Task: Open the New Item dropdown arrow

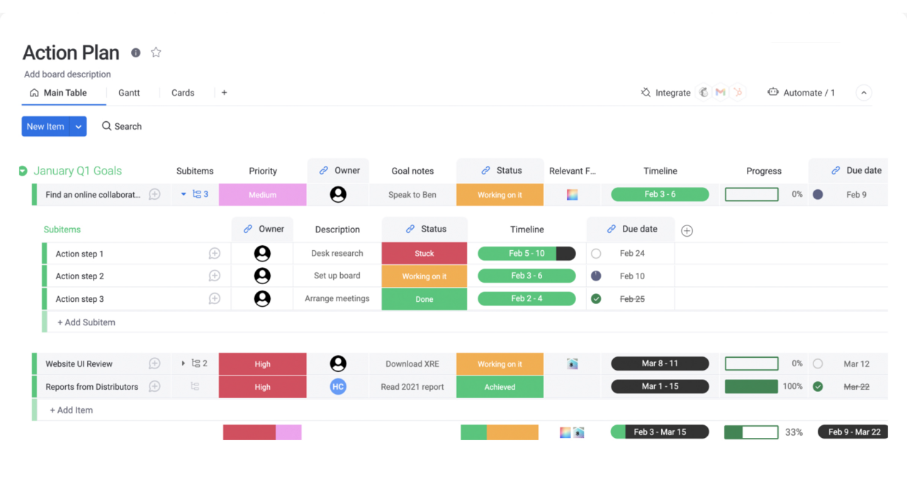Action: coord(79,127)
